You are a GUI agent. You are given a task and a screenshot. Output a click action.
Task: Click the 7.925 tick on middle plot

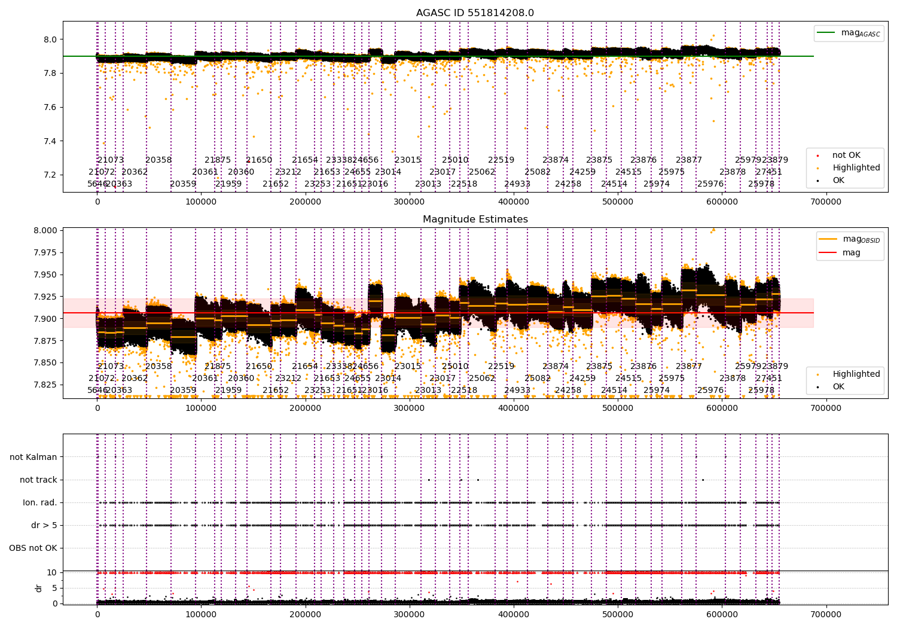(45, 297)
